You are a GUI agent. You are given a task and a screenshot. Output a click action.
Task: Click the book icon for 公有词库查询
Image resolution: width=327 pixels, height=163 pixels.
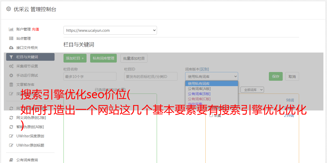tap(11, 160)
